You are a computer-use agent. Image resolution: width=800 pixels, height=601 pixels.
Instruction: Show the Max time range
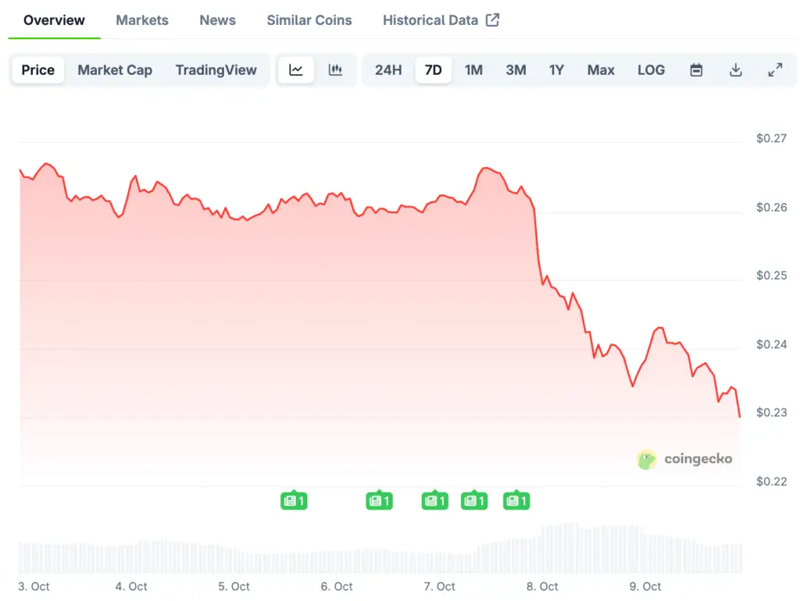click(x=601, y=70)
